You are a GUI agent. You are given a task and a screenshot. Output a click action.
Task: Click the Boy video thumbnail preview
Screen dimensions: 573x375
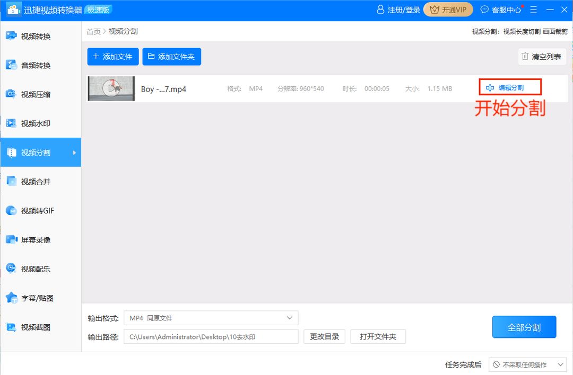[111, 88]
